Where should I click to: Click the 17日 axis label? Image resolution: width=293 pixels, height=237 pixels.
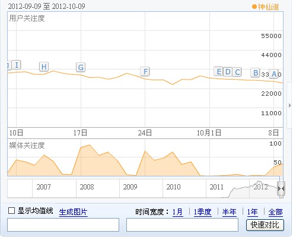(x=80, y=132)
